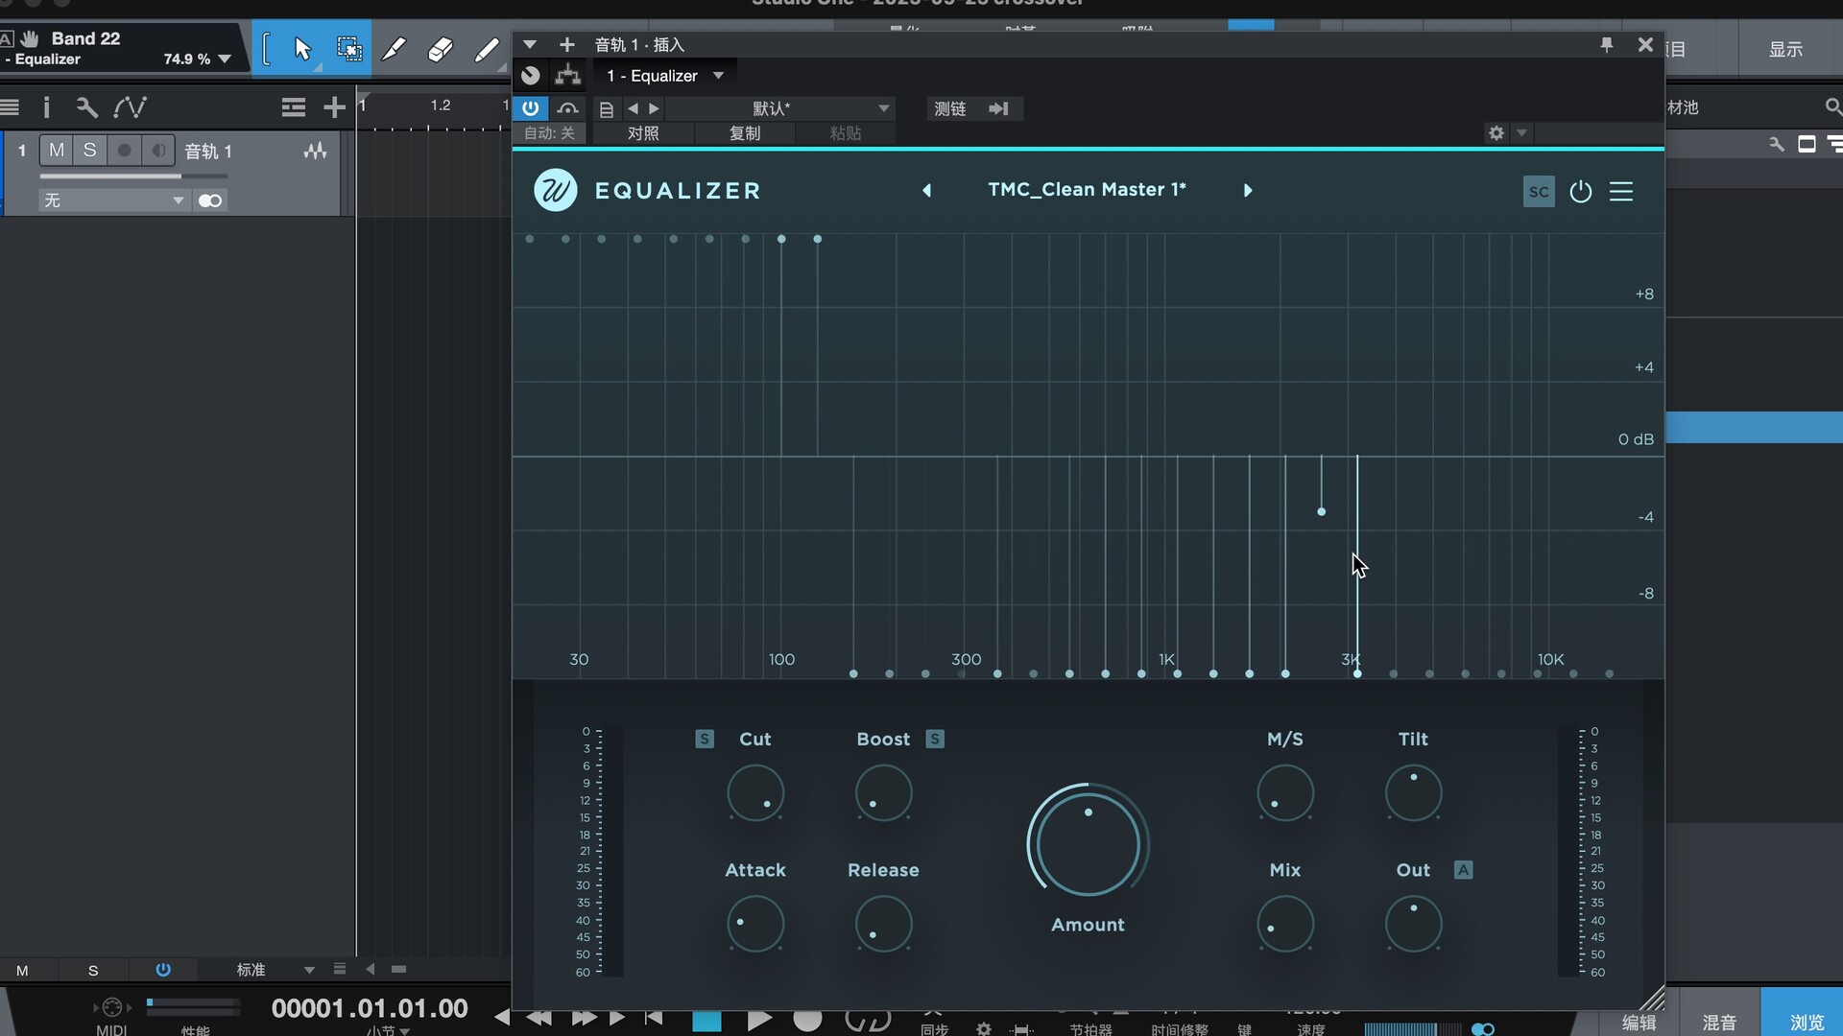Select the Arrow tool in toolbar
Viewport: 1843px width, 1036px height.
(x=302, y=49)
